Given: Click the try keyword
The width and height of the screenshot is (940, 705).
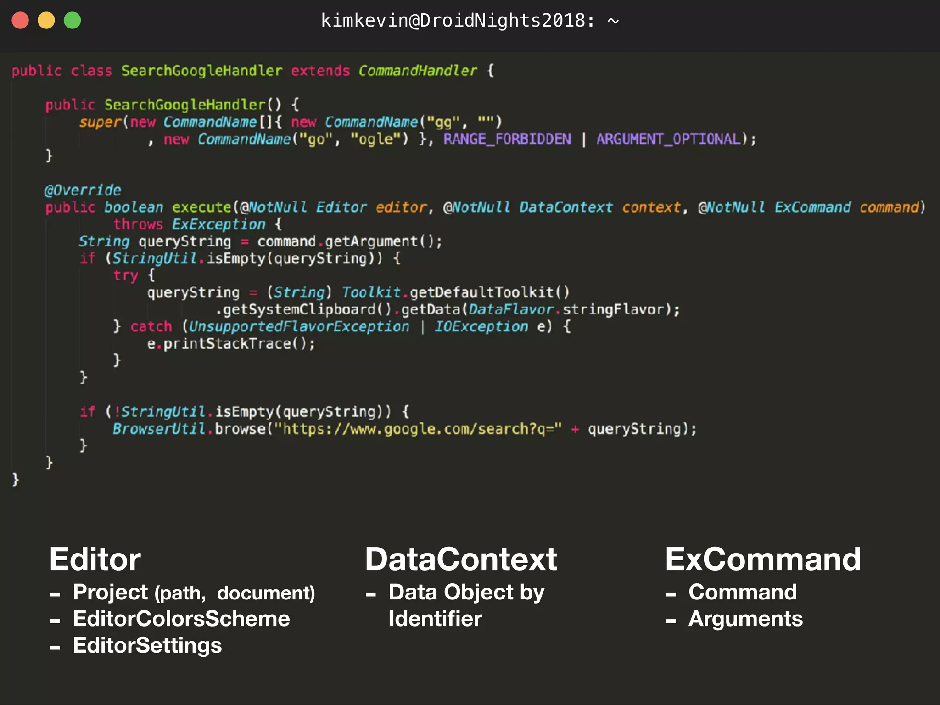Looking at the screenshot, I should [125, 276].
